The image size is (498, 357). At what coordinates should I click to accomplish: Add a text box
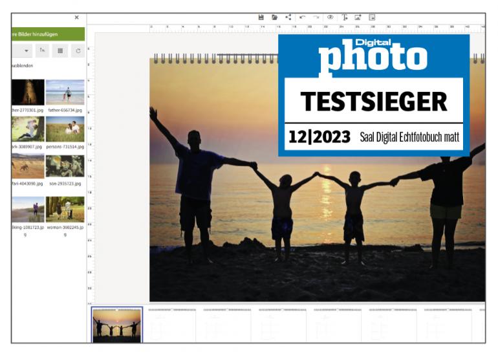click(345, 17)
